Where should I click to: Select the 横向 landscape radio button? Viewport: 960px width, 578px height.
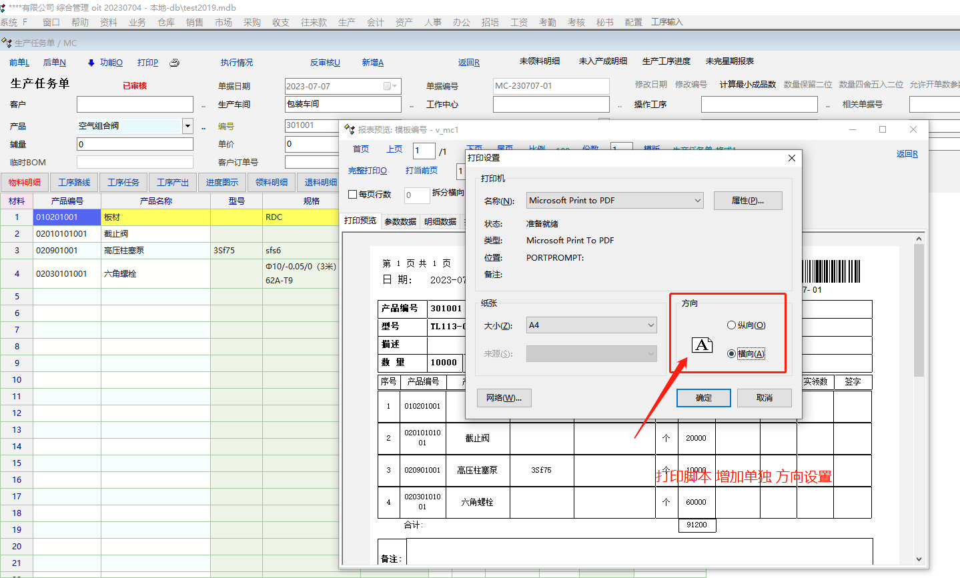click(x=731, y=354)
